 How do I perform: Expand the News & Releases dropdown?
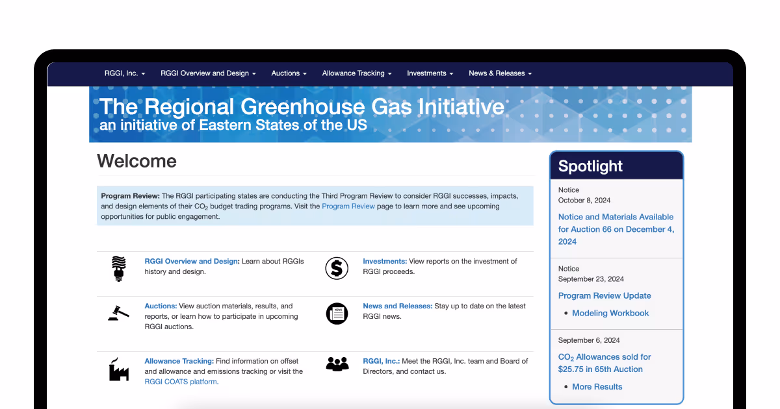500,73
